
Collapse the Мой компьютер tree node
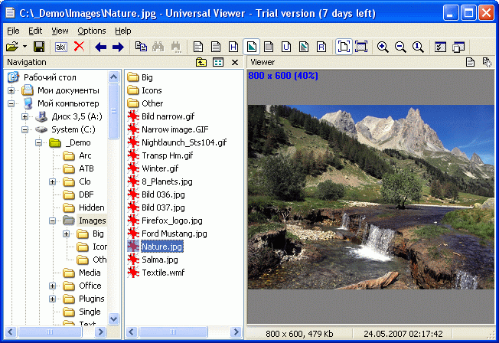tap(11, 104)
